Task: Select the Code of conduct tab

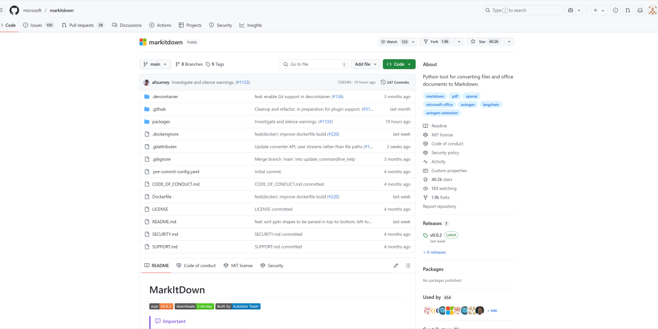Action: [x=196, y=265]
